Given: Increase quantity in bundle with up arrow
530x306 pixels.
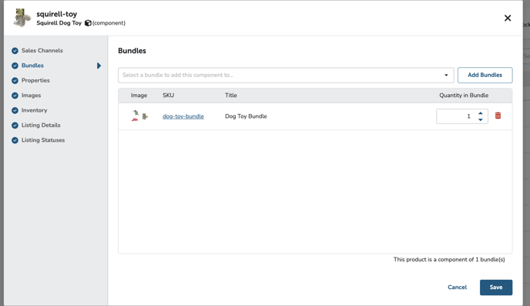Looking at the screenshot, I should 481,113.
